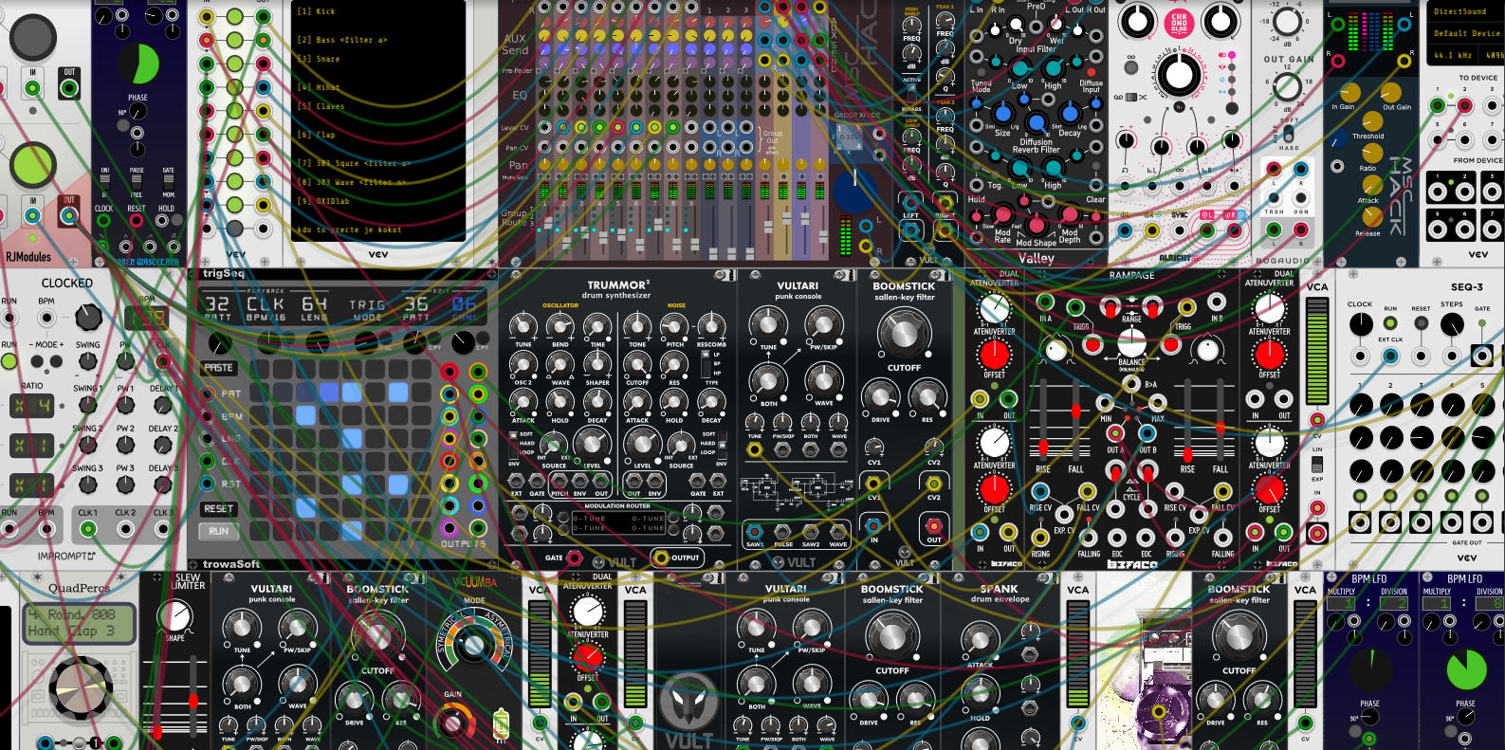Click the Audio module 'DirectSound' driver selector

coord(1466,11)
